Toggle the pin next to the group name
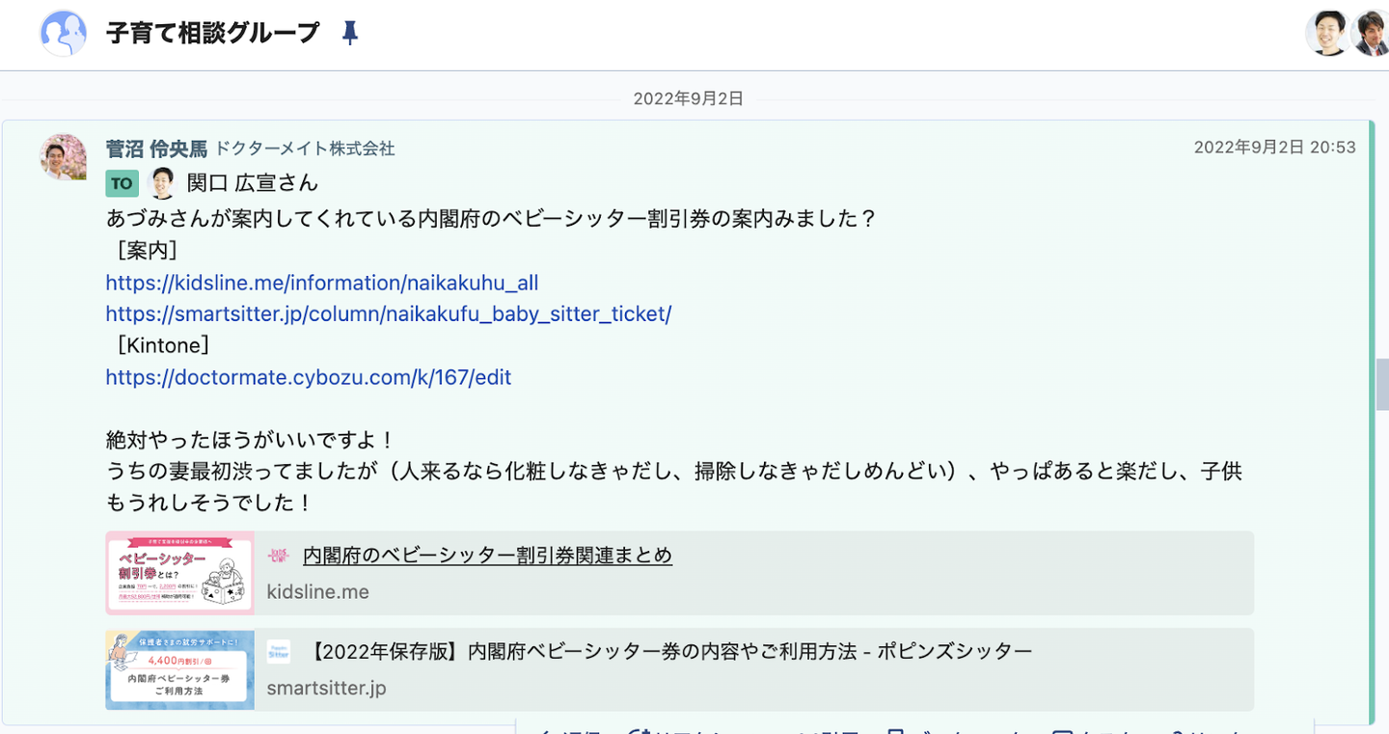Viewport: 1389px width, 734px height. [350, 34]
